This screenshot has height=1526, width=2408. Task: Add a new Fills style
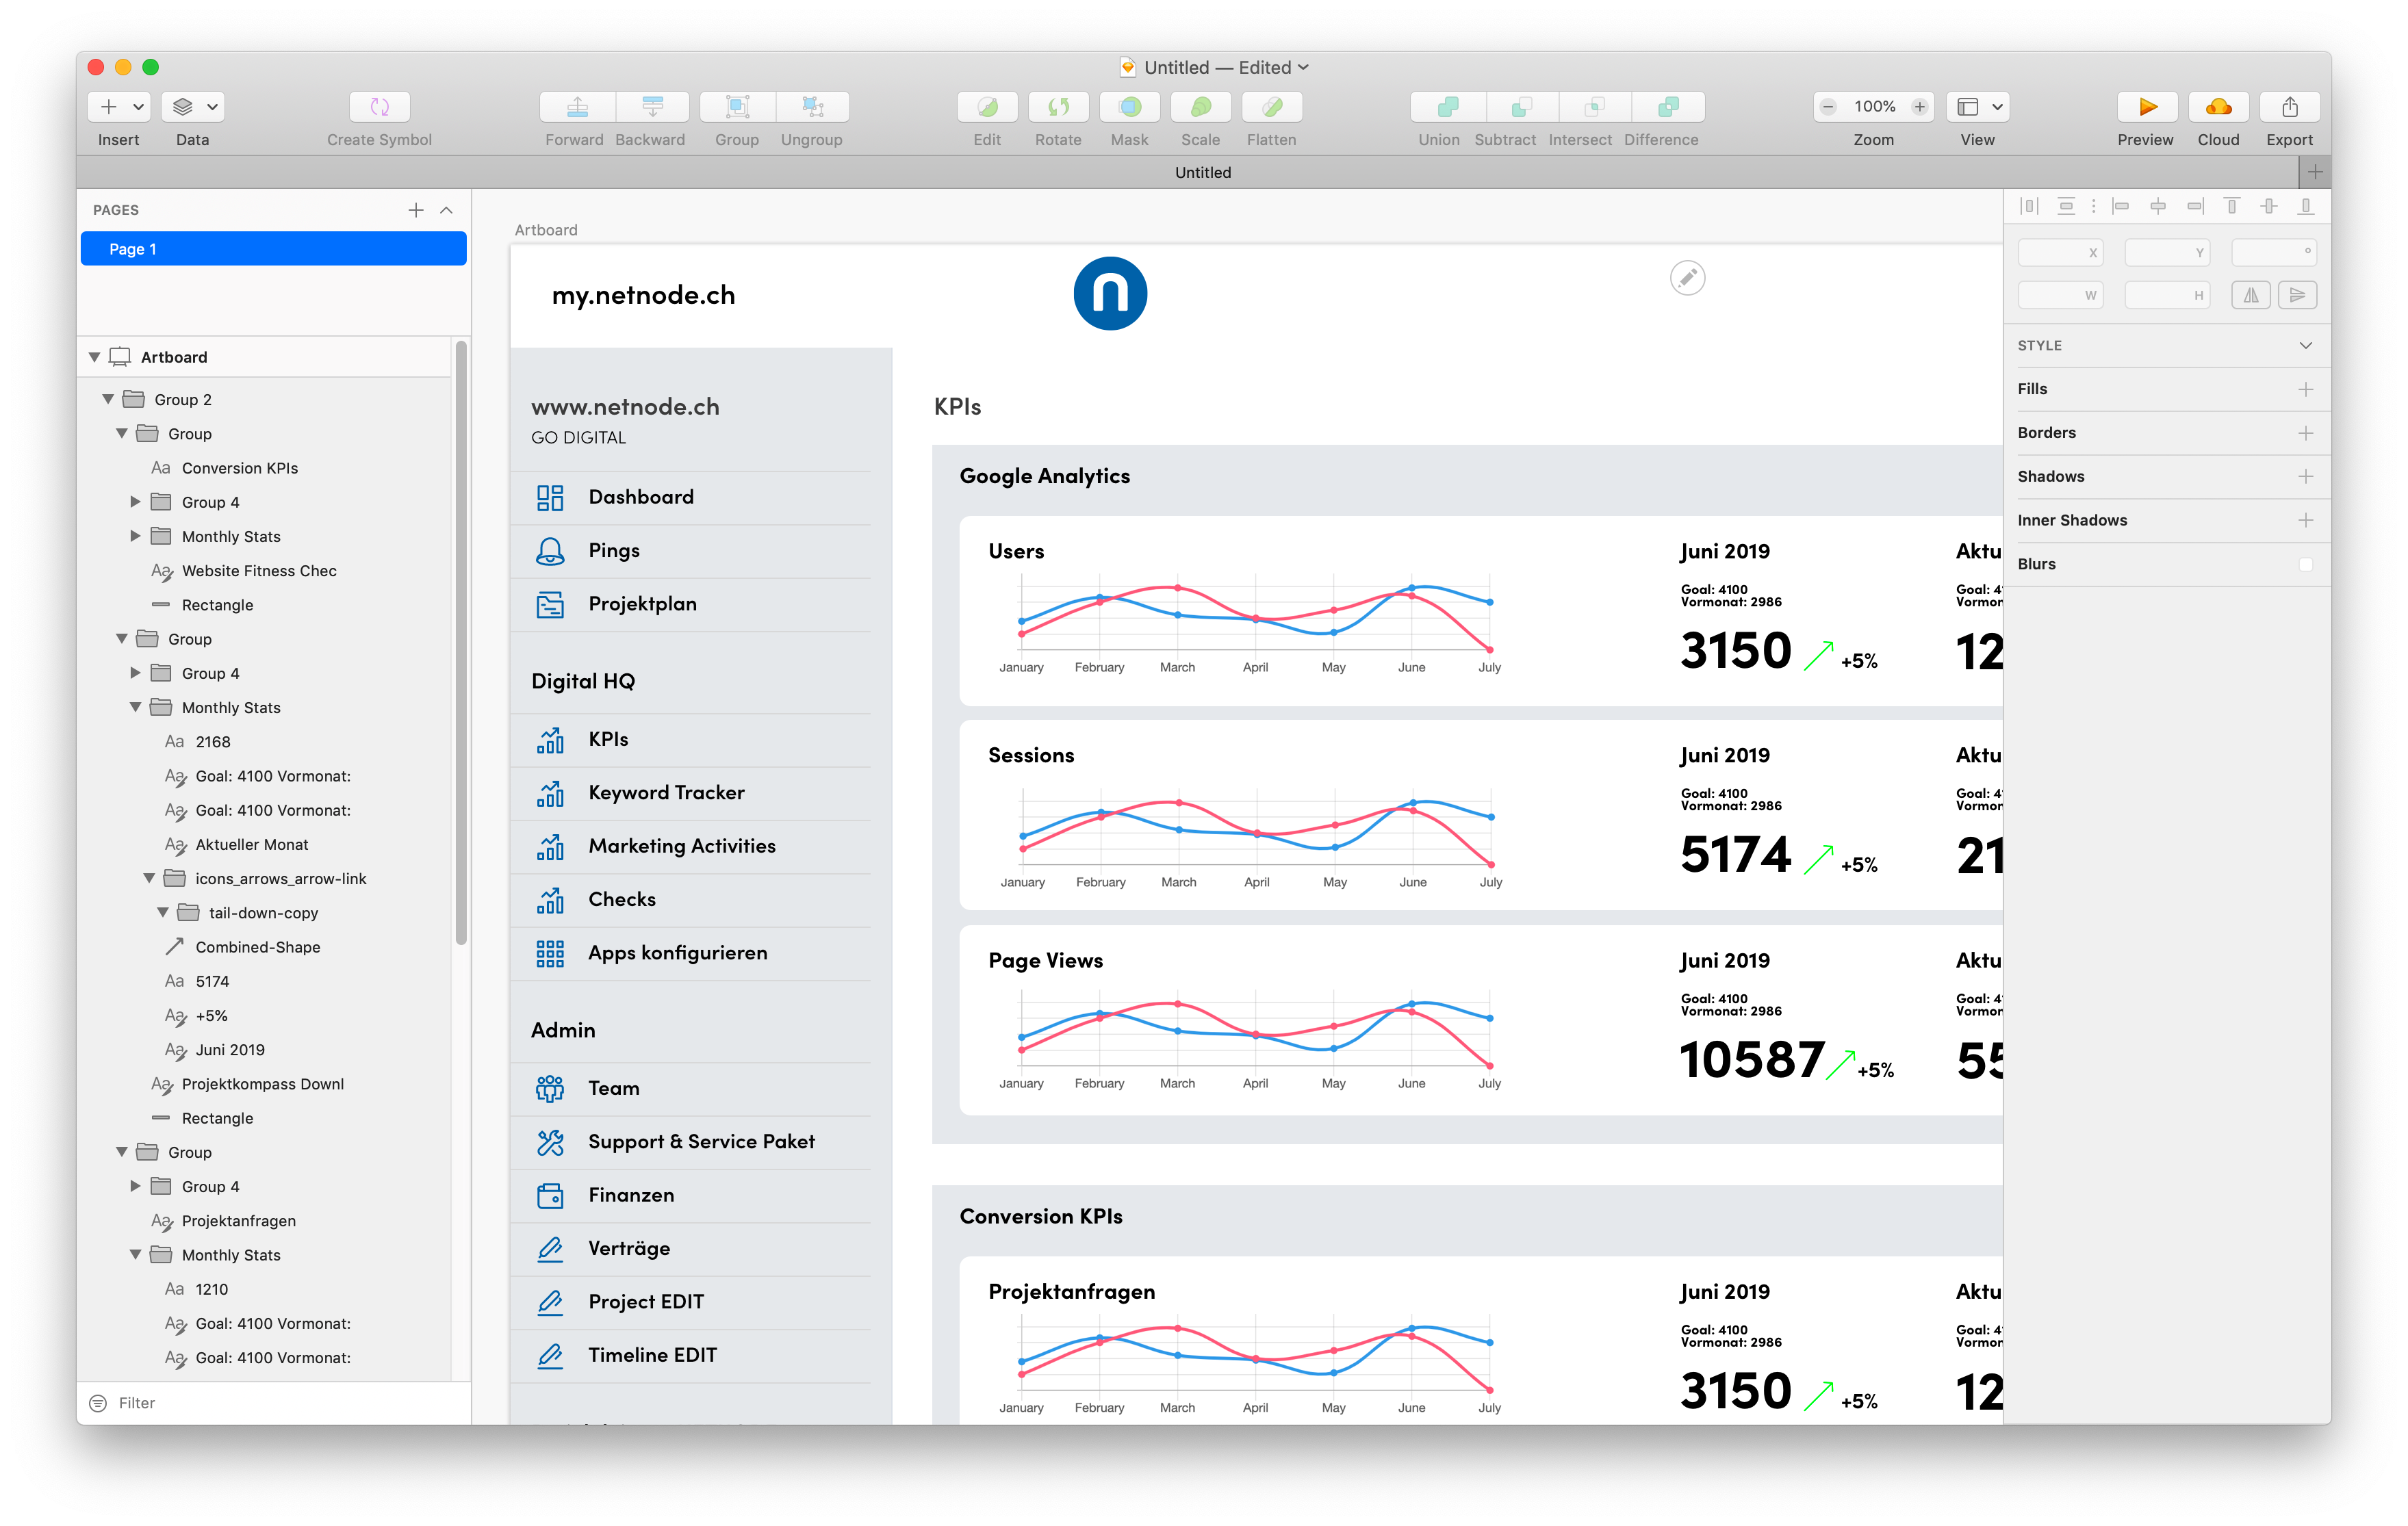pyautogui.click(x=2305, y=389)
